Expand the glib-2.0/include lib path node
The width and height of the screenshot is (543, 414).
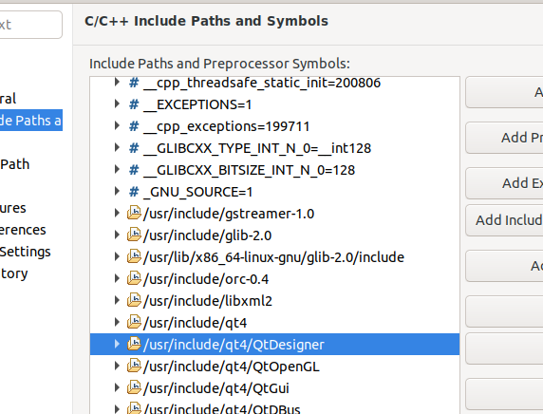point(117,256)
